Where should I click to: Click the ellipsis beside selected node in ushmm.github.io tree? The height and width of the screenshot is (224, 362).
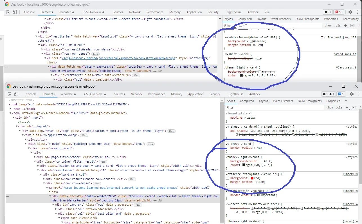[7, 196]
